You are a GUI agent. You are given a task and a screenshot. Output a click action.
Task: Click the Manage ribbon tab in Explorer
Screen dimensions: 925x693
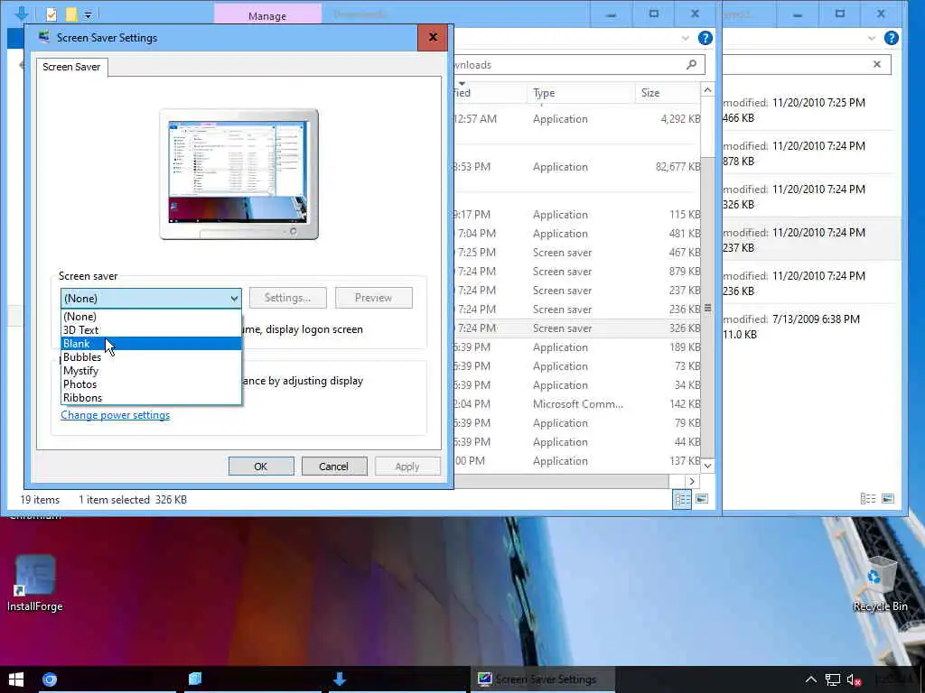click(x=267, y=16)
